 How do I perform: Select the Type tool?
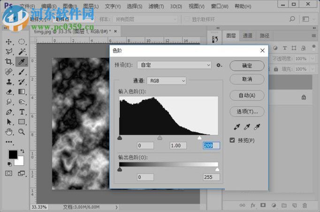click(22, 112)
